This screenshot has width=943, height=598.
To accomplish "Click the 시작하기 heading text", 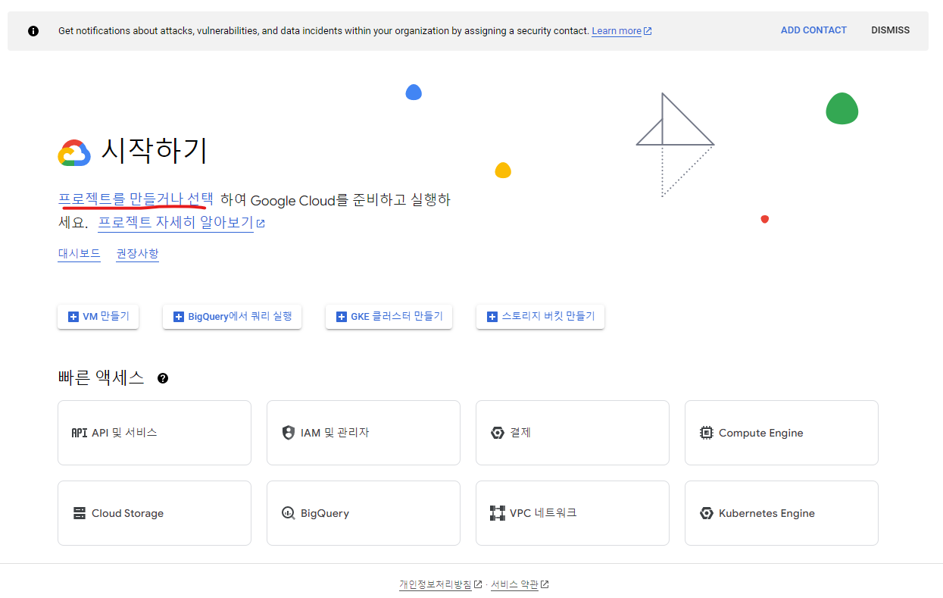I will tap(154, 151).
